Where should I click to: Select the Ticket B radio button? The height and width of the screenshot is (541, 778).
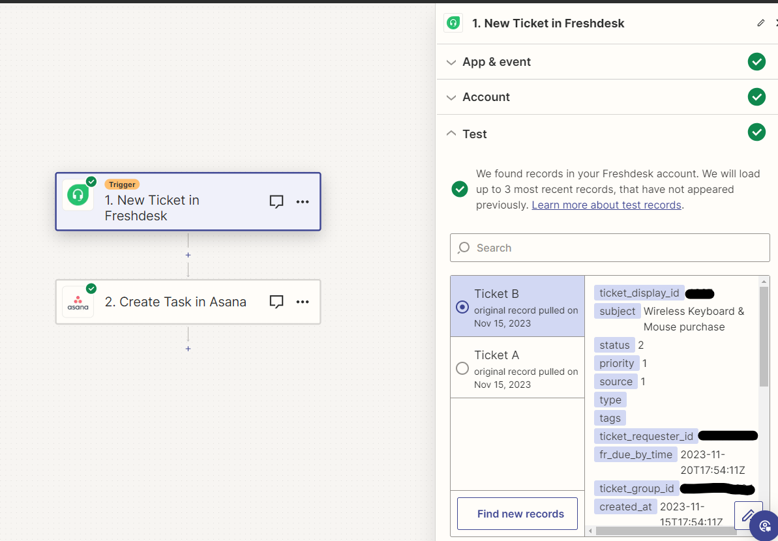462,307
